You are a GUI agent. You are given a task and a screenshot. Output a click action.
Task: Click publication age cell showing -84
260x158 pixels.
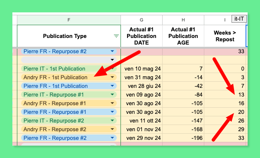[x=183, y=94]
